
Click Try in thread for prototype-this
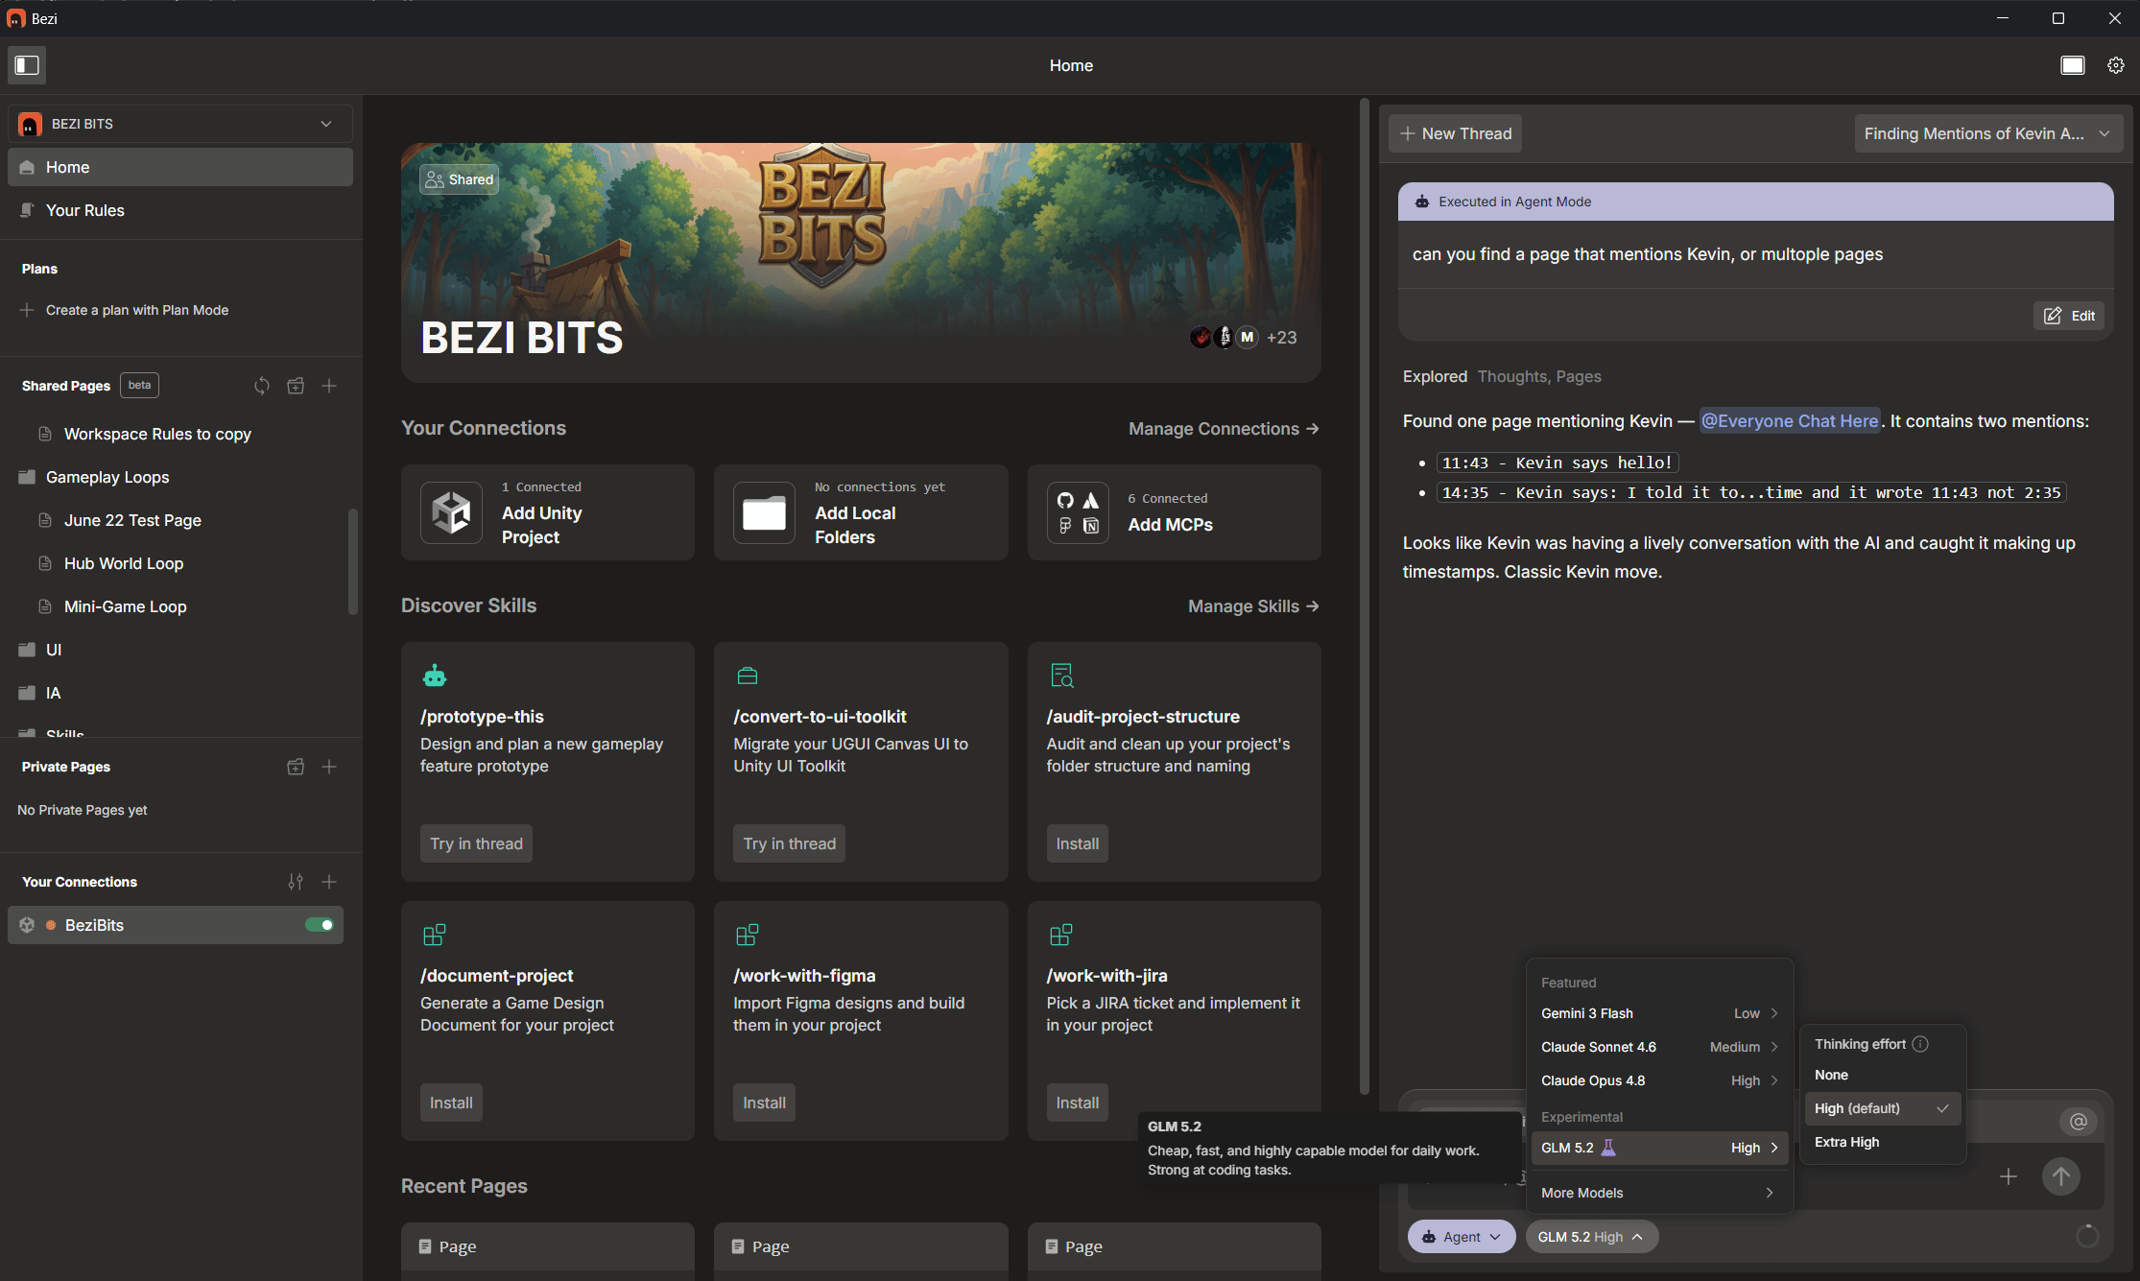[x=476, y=843]
